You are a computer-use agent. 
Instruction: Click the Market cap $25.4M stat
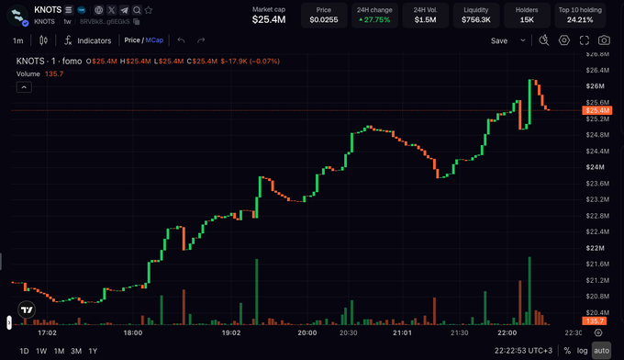(x=269, y=15)
